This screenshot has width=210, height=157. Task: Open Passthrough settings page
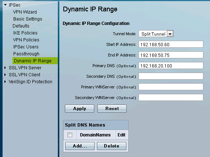26,54
